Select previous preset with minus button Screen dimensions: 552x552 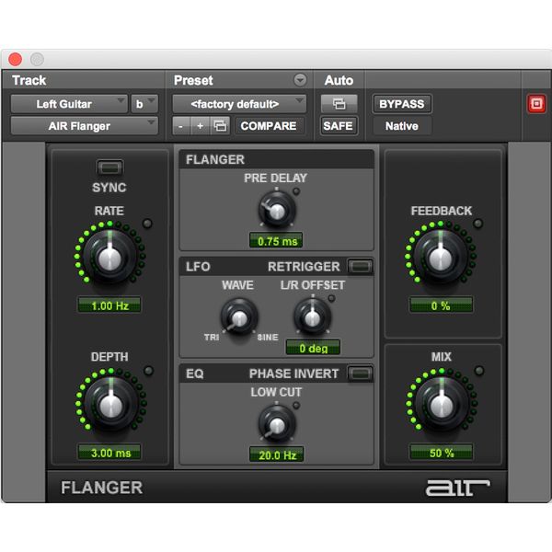click(181, 126)
